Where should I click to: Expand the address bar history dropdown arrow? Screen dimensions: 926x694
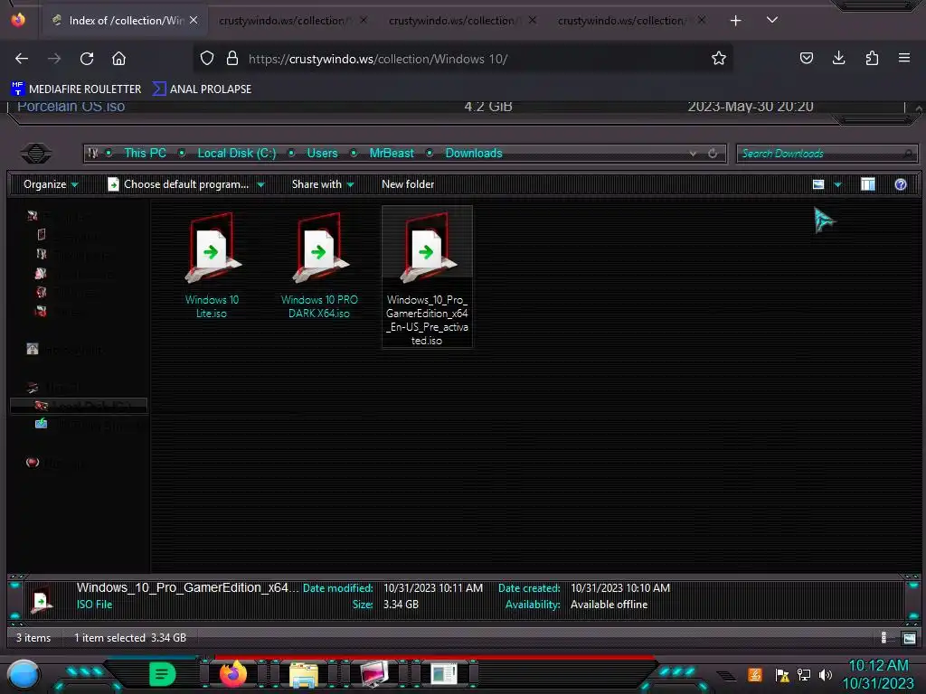click(x=693, y=154)
